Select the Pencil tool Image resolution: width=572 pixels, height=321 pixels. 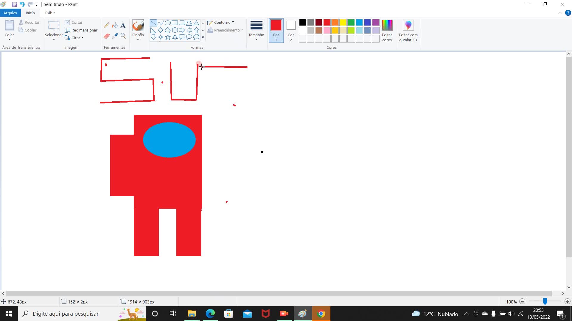tap(106, 25)
